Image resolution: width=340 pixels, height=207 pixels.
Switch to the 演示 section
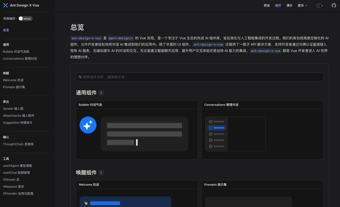pos(289,5)
